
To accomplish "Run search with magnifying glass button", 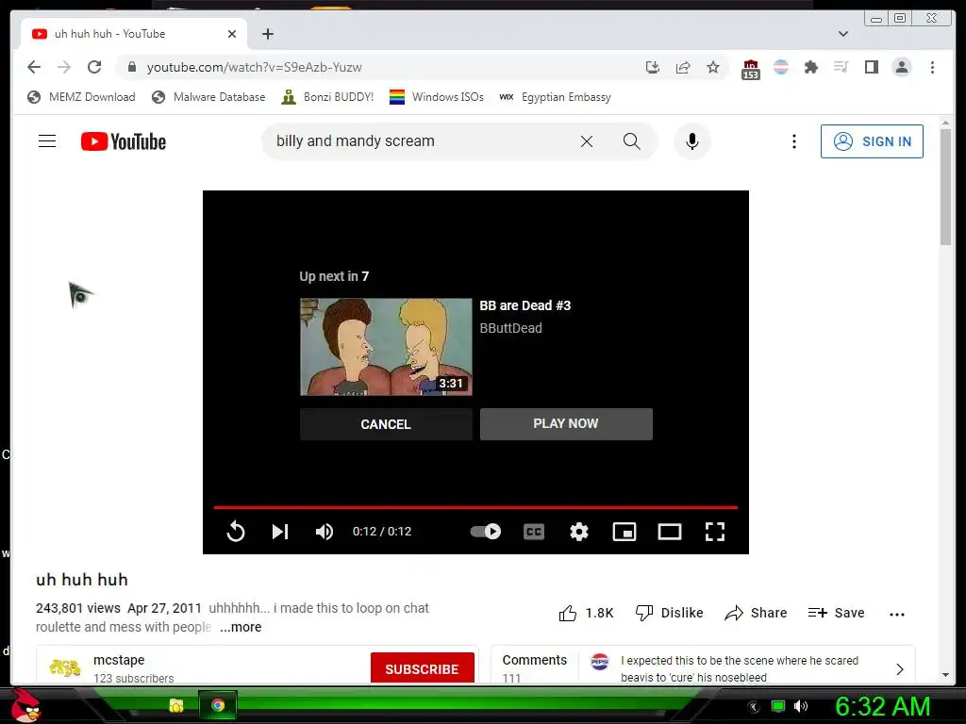I will (631, 141).
